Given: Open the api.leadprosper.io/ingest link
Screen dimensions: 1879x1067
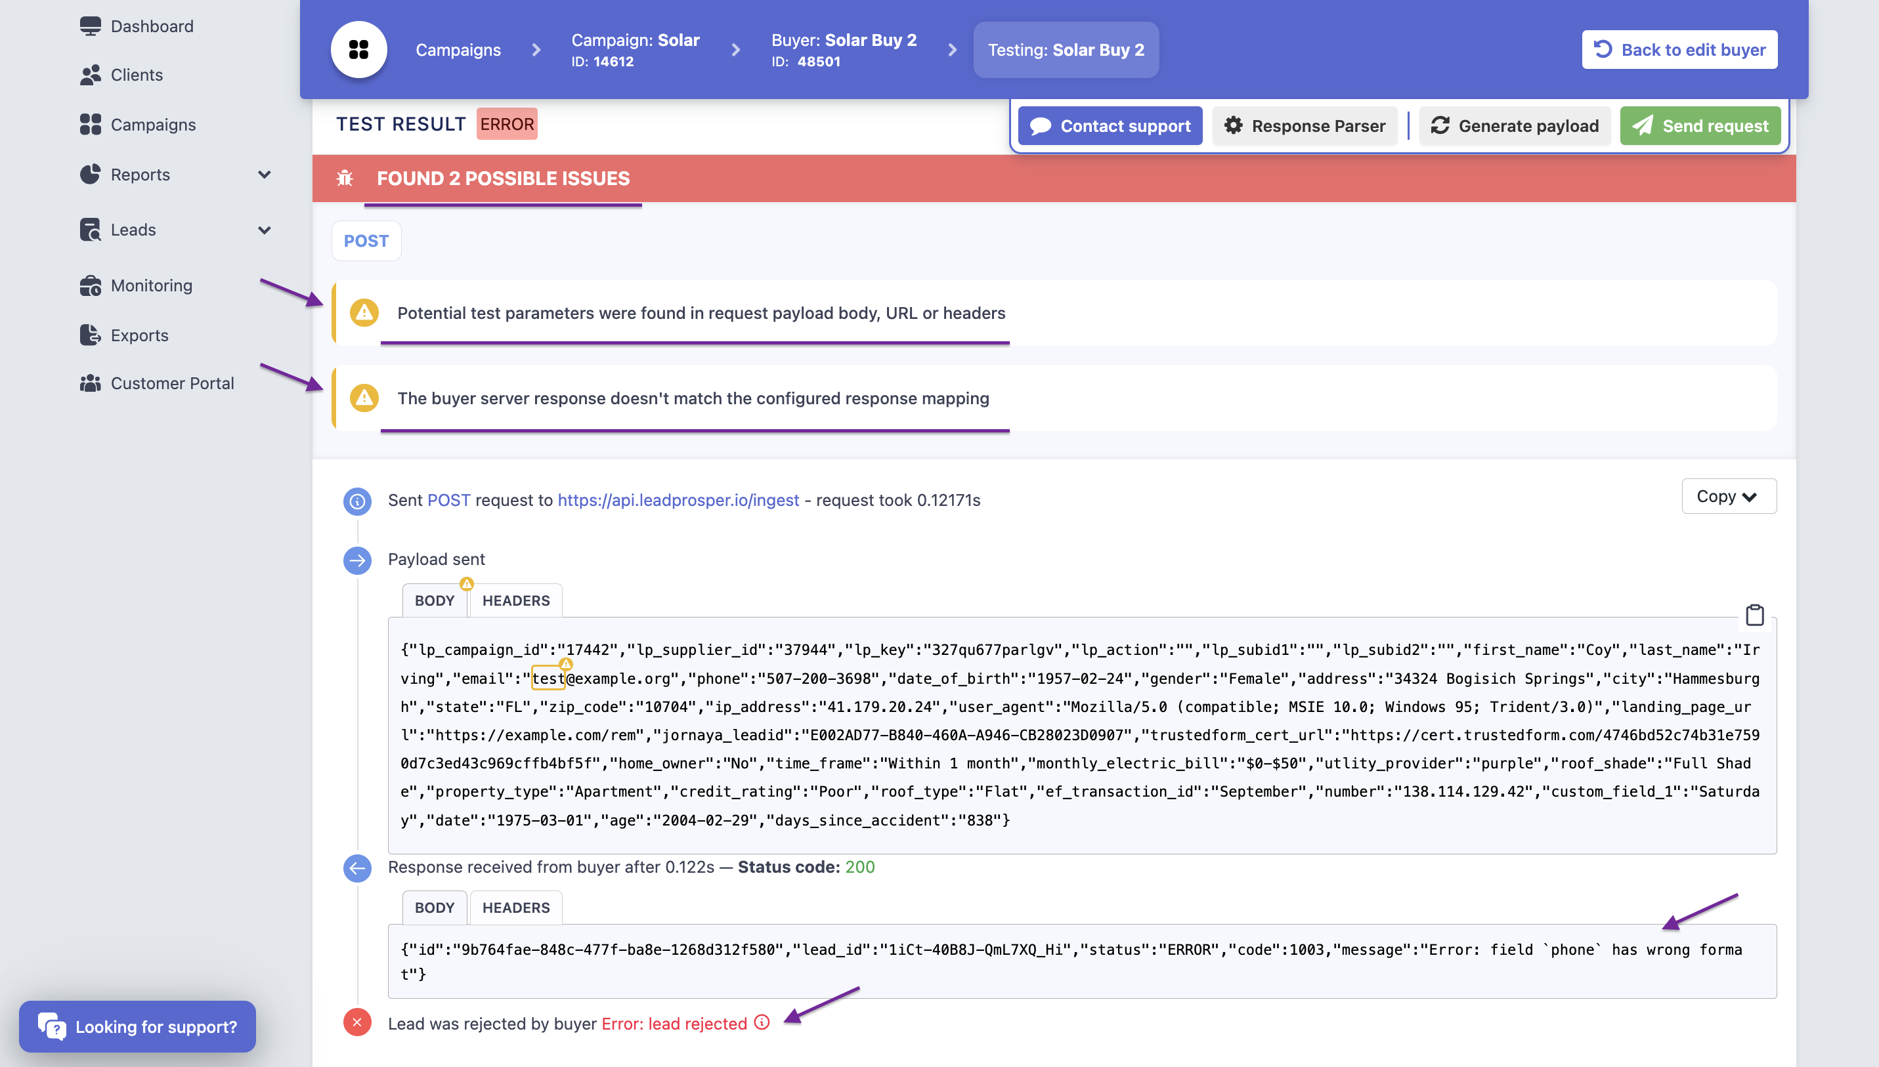Looking at the screenshot, I should [x=678, y=500].
